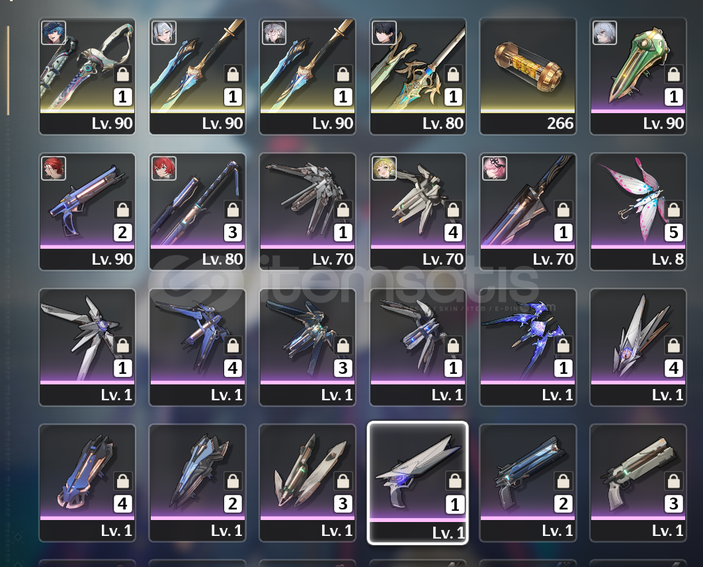Click the blue-haired character portrait on first weapon
703x567 pixels.
pyautogui.click(x=54, y=32)
